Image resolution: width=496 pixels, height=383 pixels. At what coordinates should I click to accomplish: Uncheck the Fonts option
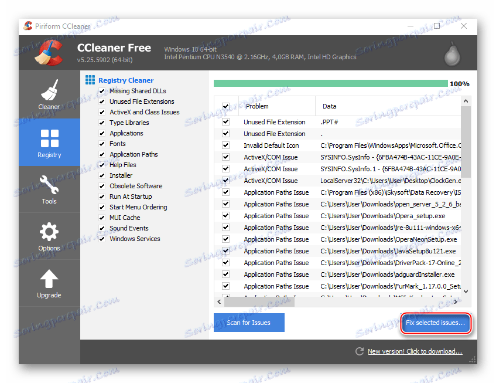[102, 144]
